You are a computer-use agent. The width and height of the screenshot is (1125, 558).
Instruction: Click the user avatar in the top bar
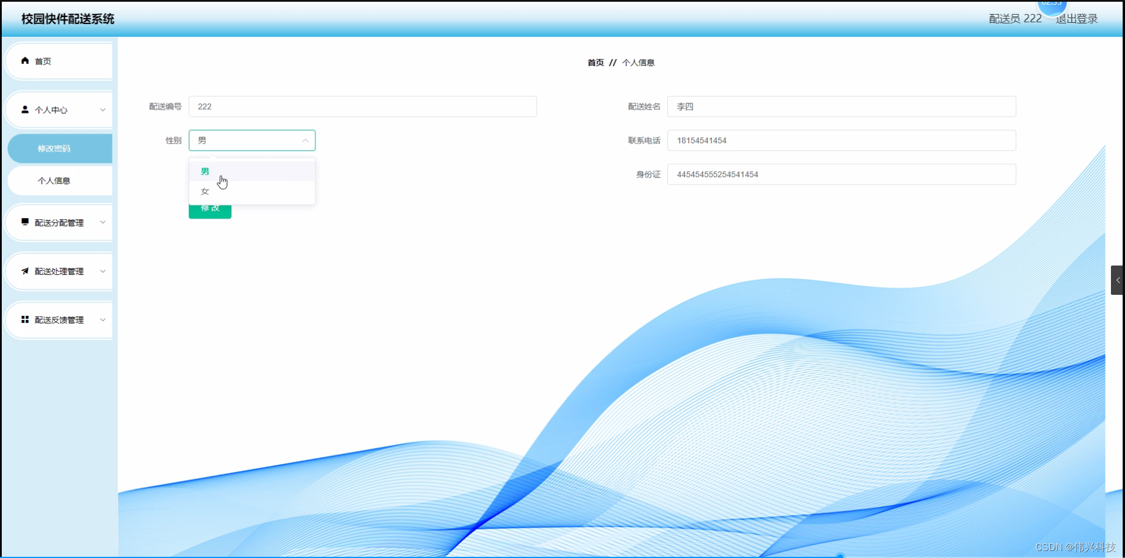point(1052,6)
